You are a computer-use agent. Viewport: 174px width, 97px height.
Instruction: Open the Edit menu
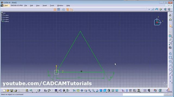click(32, 5)
